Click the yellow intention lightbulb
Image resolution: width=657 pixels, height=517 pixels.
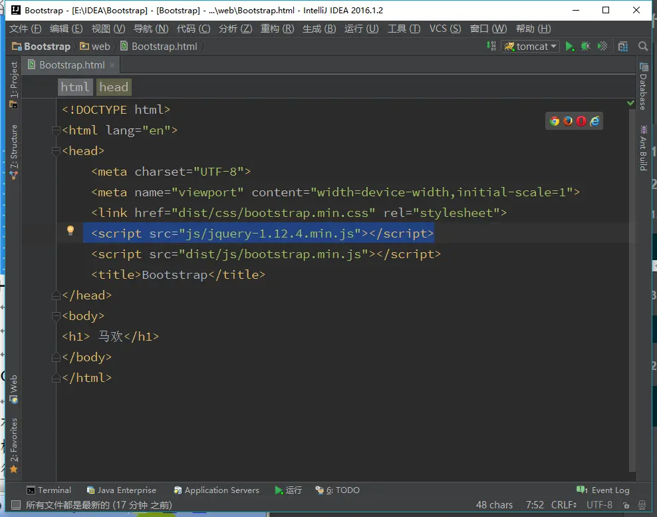pos(70,230)
